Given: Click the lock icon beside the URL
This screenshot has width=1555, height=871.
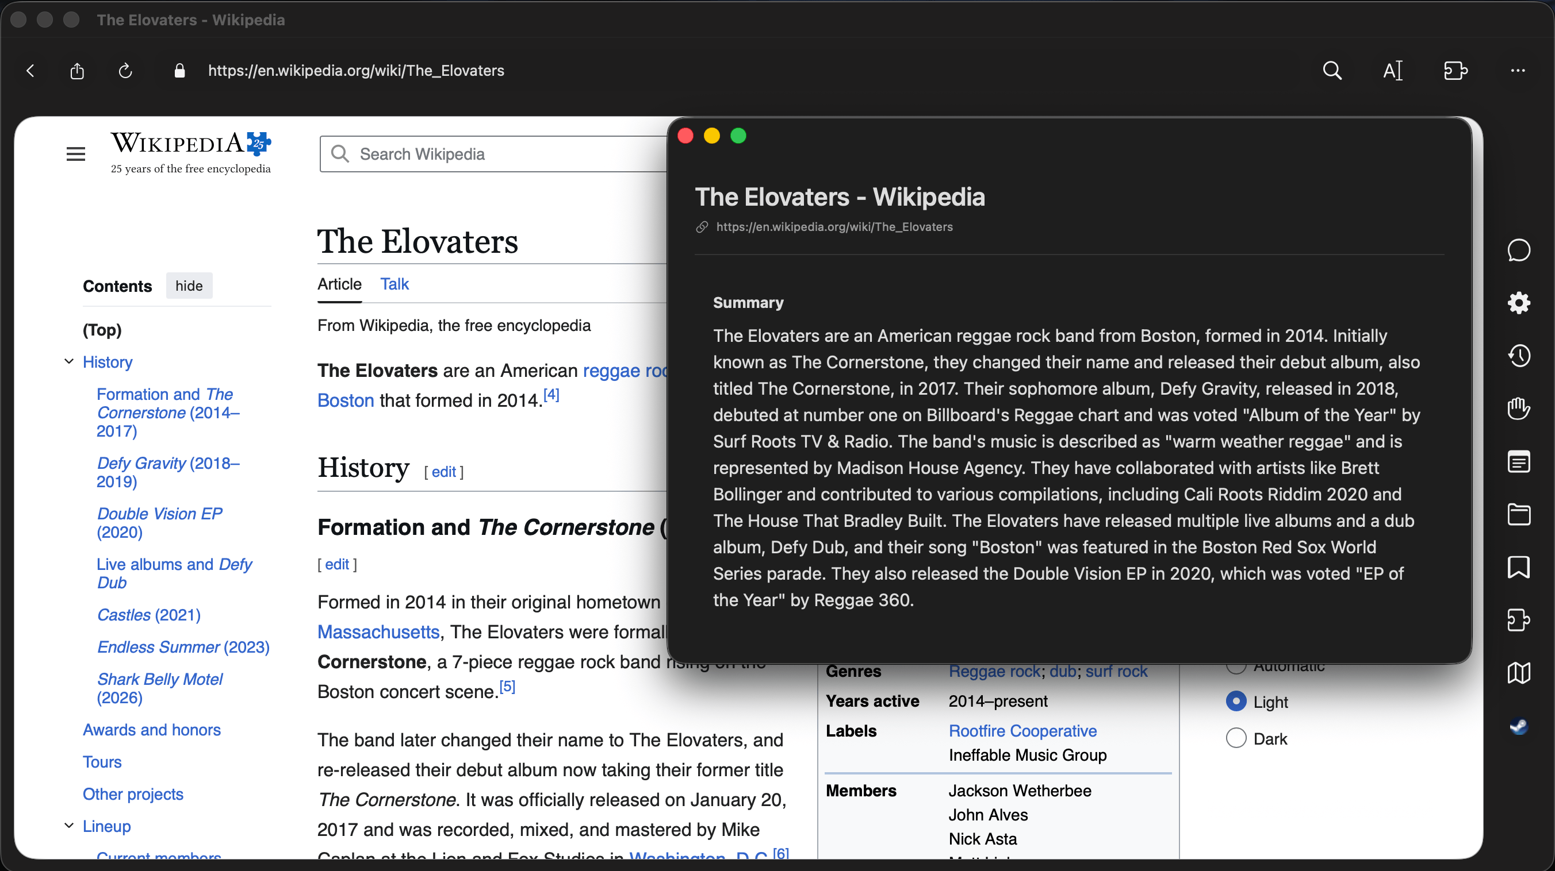Looking at the screenshot, I should click(x=179, y=71).
